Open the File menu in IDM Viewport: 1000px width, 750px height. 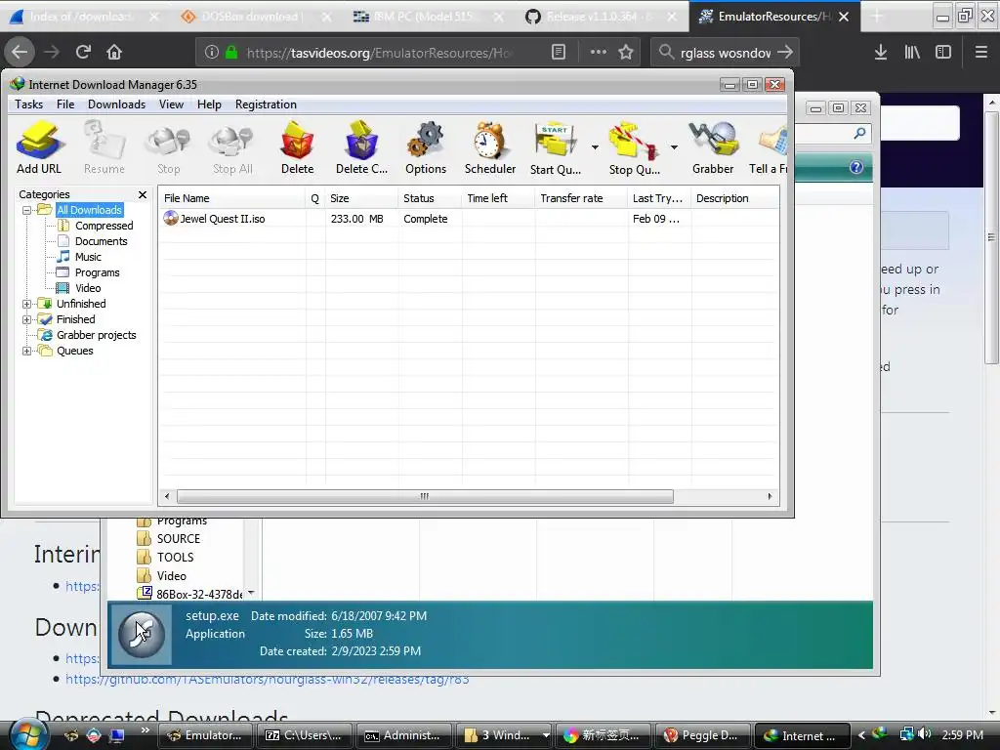tap(65, 104)
